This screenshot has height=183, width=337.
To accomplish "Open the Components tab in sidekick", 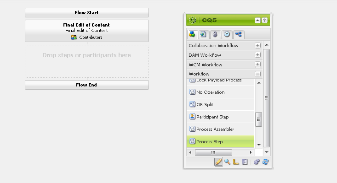I will 192,34.
